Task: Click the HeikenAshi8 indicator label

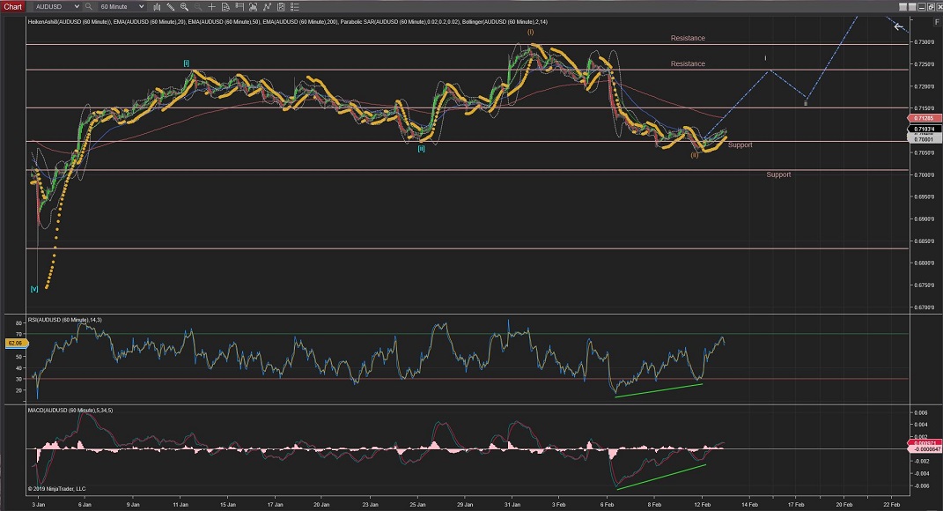Action: coord(70,22)
